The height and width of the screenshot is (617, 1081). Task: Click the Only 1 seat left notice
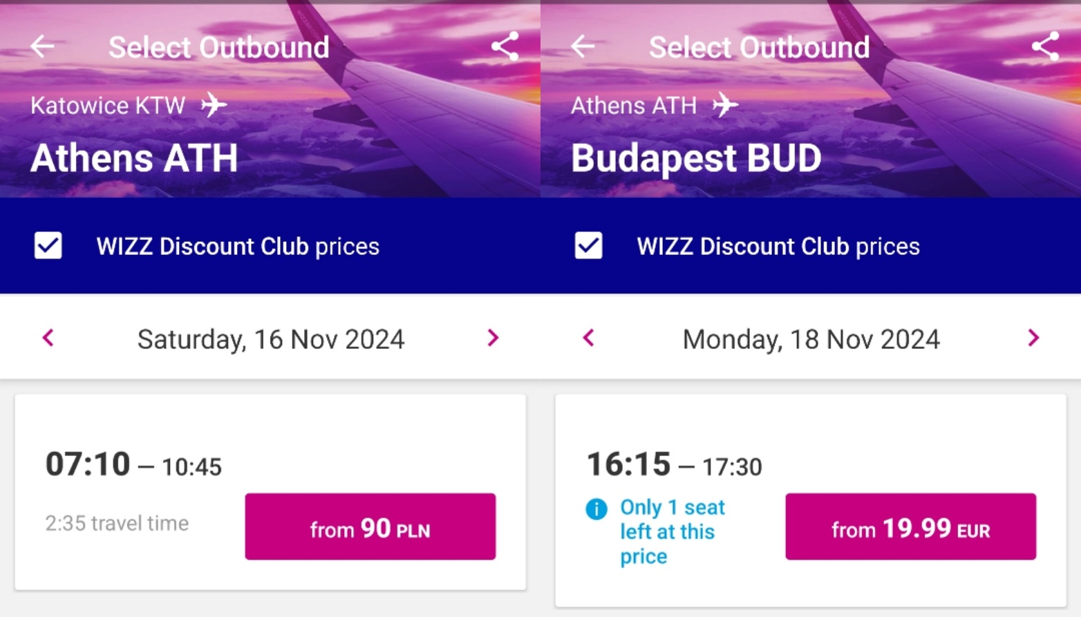(x=673, y=531)
